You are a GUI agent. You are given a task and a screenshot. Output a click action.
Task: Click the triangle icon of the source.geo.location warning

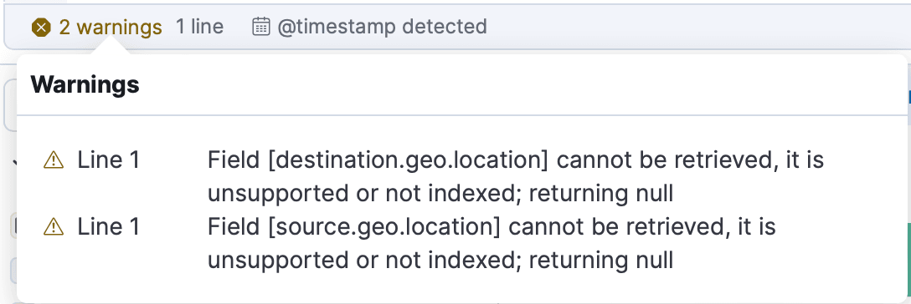(x=54, y=226)
